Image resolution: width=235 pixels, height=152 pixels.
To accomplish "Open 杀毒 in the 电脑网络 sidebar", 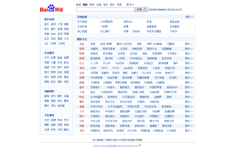I will pos(66,96).
